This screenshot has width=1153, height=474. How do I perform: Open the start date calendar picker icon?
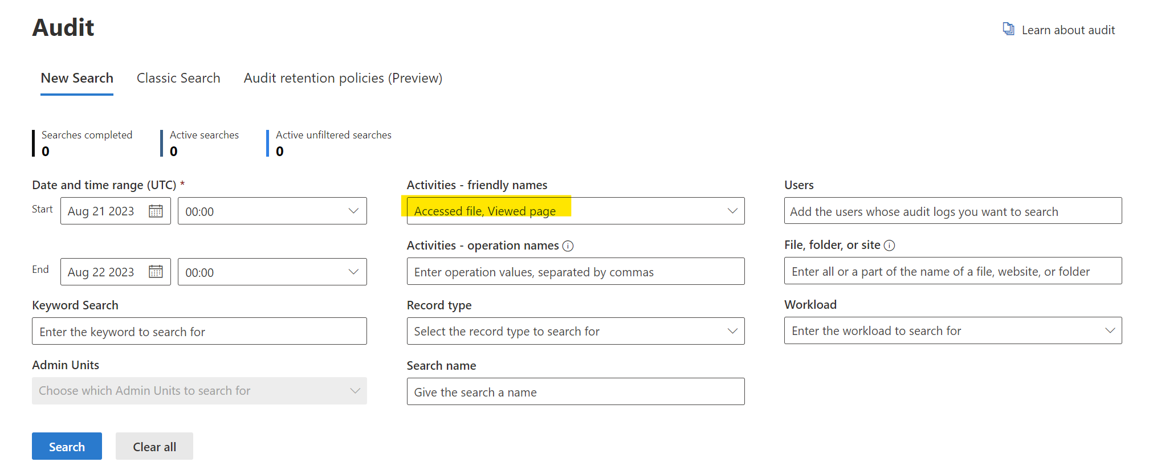[x=156, y=211]
